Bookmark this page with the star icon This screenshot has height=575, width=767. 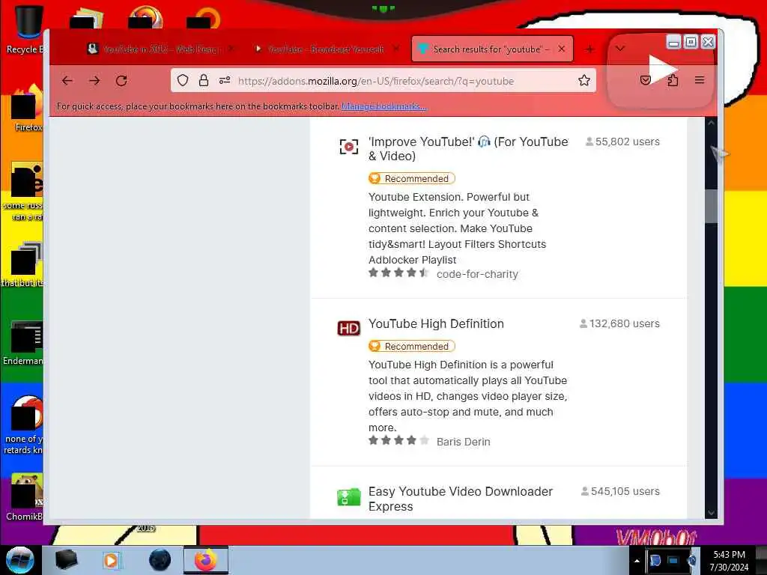tap(584, 81)
